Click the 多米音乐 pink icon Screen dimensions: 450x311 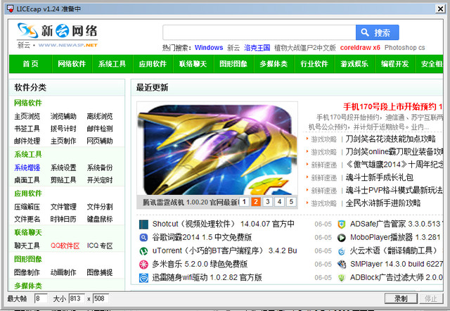[x=143, y=264]
